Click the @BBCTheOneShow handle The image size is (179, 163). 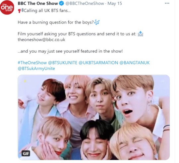click(x=85, y=4)
